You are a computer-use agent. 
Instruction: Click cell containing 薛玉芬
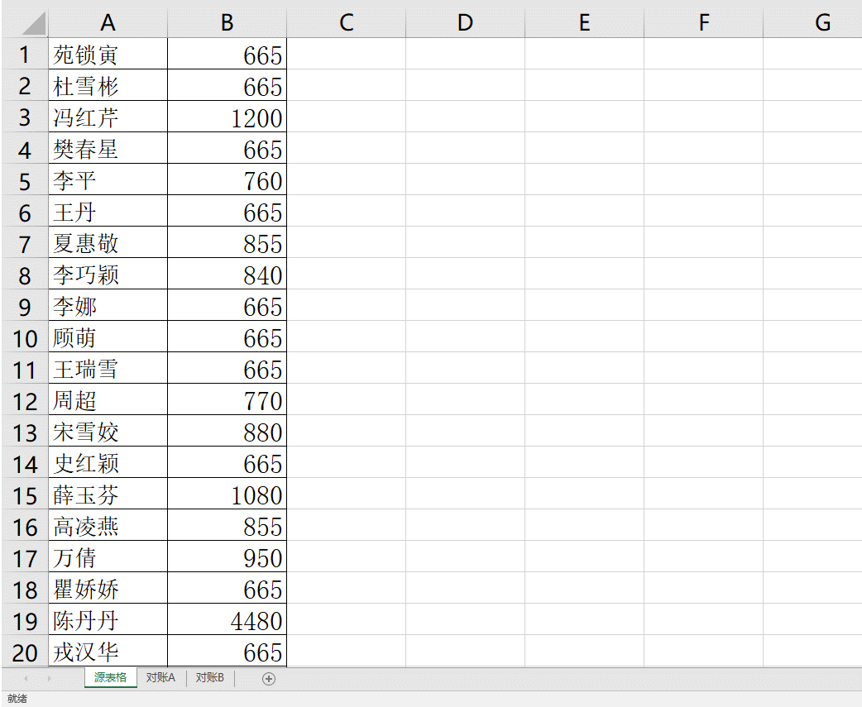click(x=108, y=494)
